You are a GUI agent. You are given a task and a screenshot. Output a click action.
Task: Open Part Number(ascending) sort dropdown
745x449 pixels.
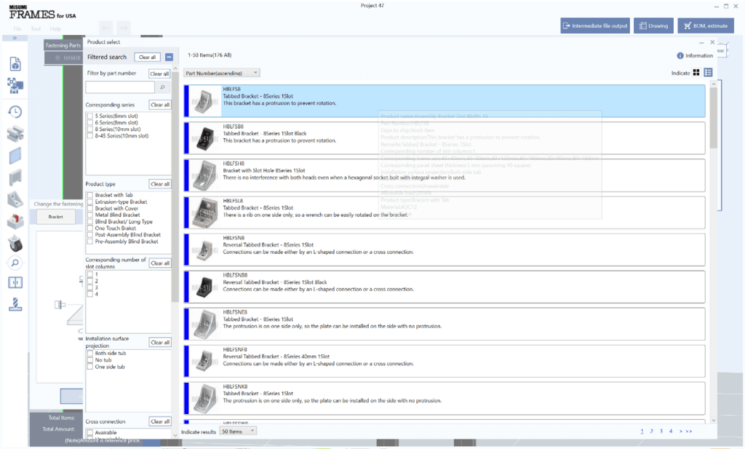[221, 73]
